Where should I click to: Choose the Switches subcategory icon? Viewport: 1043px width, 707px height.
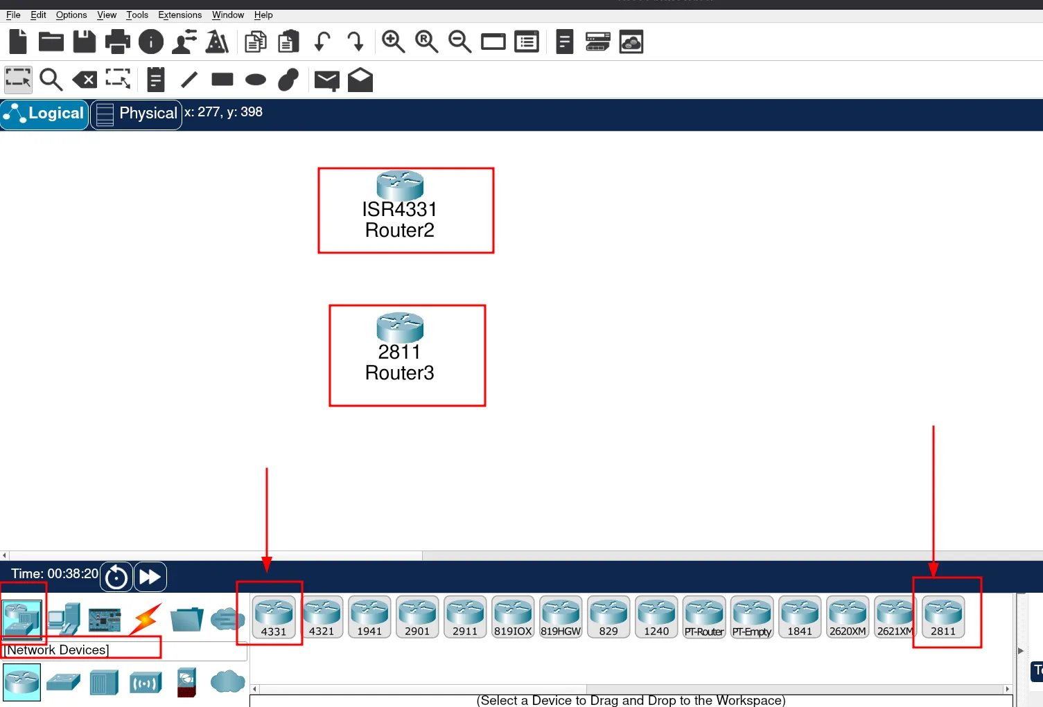click(63, 683)
